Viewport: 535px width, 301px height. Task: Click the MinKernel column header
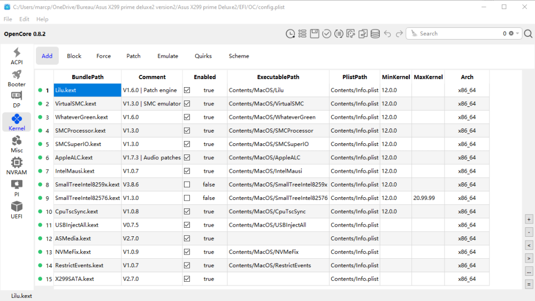(396, 77)
